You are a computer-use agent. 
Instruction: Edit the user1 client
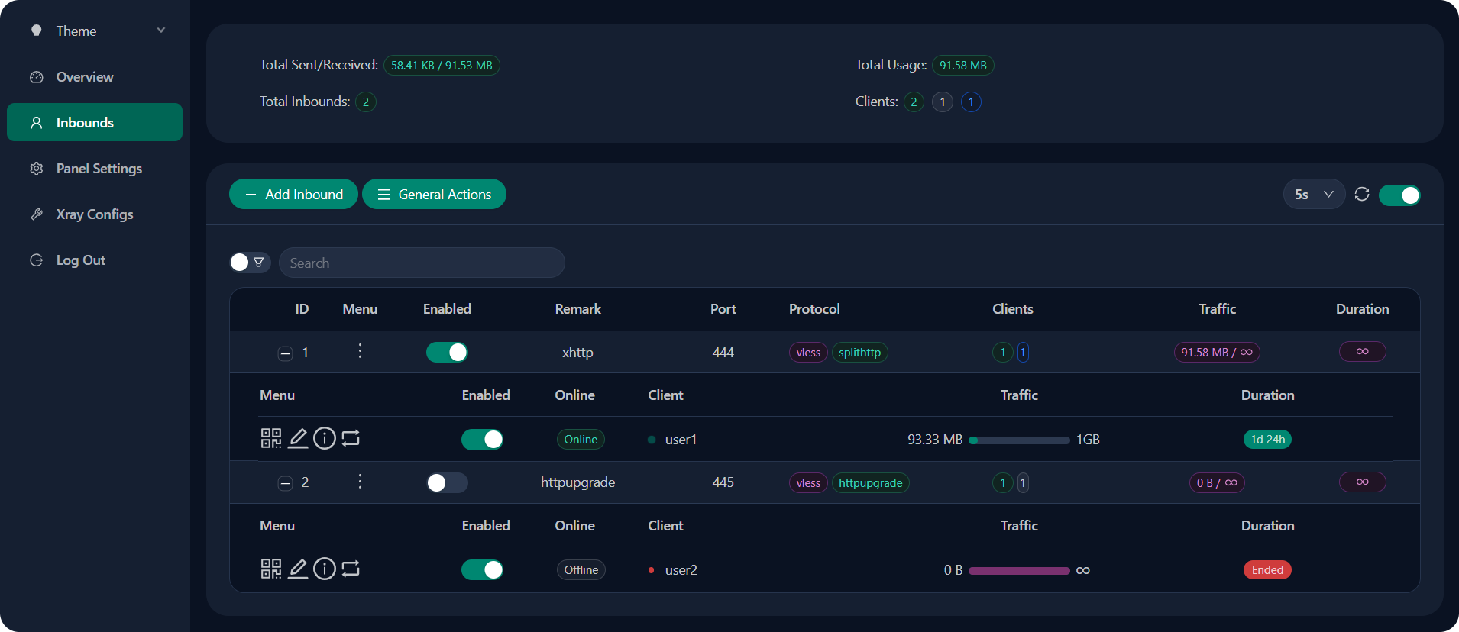click(298, 438)
